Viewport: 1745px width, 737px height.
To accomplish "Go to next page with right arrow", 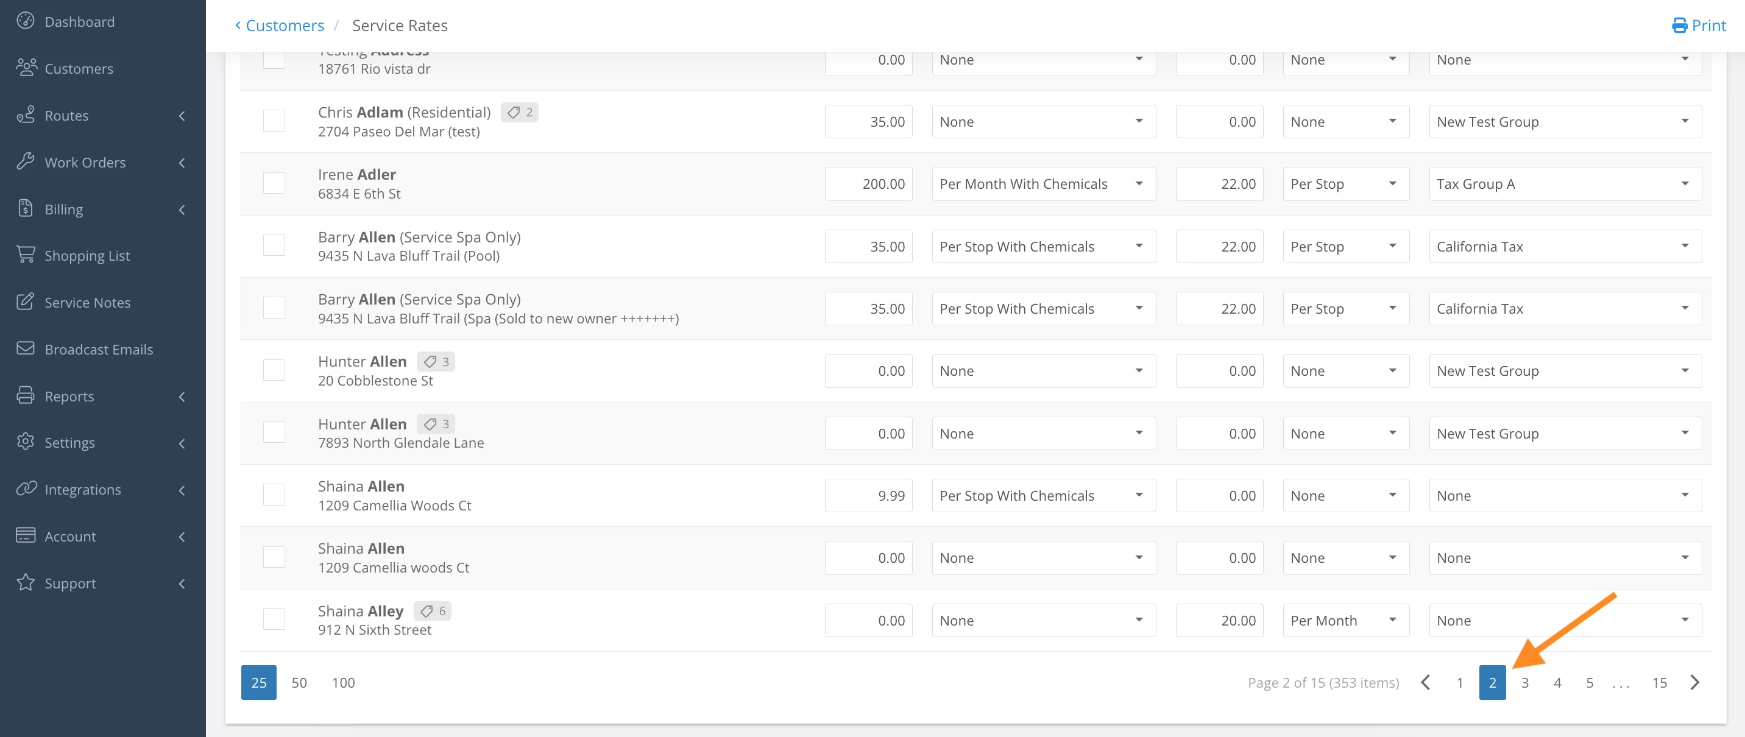I will 1694,682.
